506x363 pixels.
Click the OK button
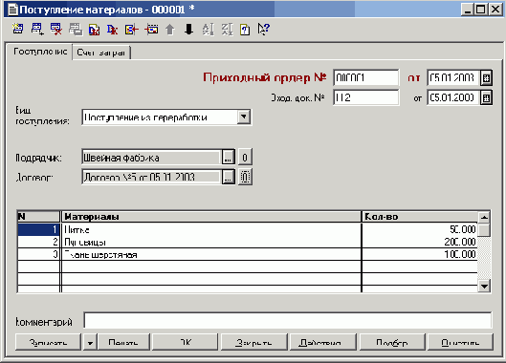pyautogui.click(x=185, y=342)
